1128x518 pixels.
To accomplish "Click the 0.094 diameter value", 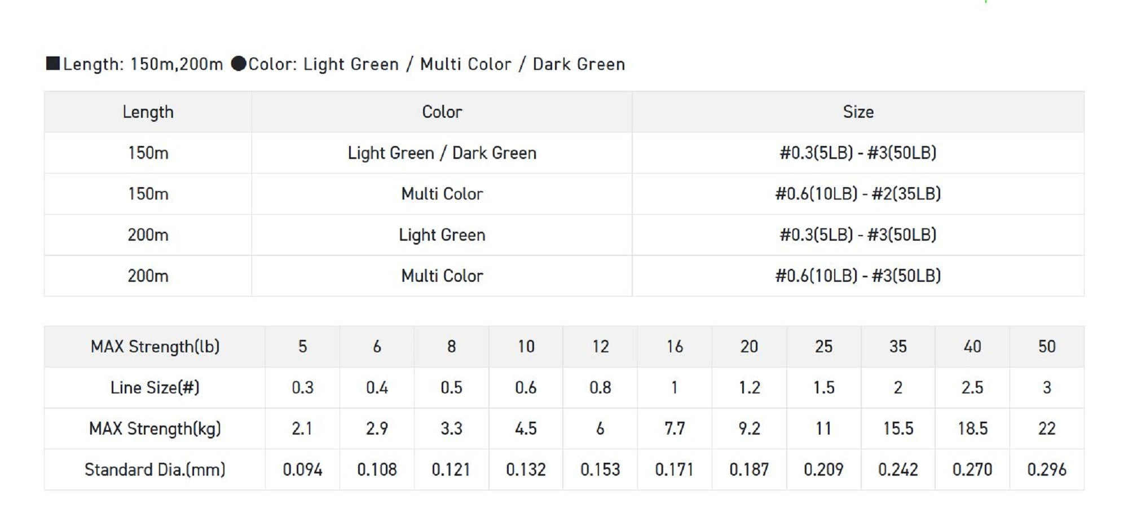I will click(302, 470).
